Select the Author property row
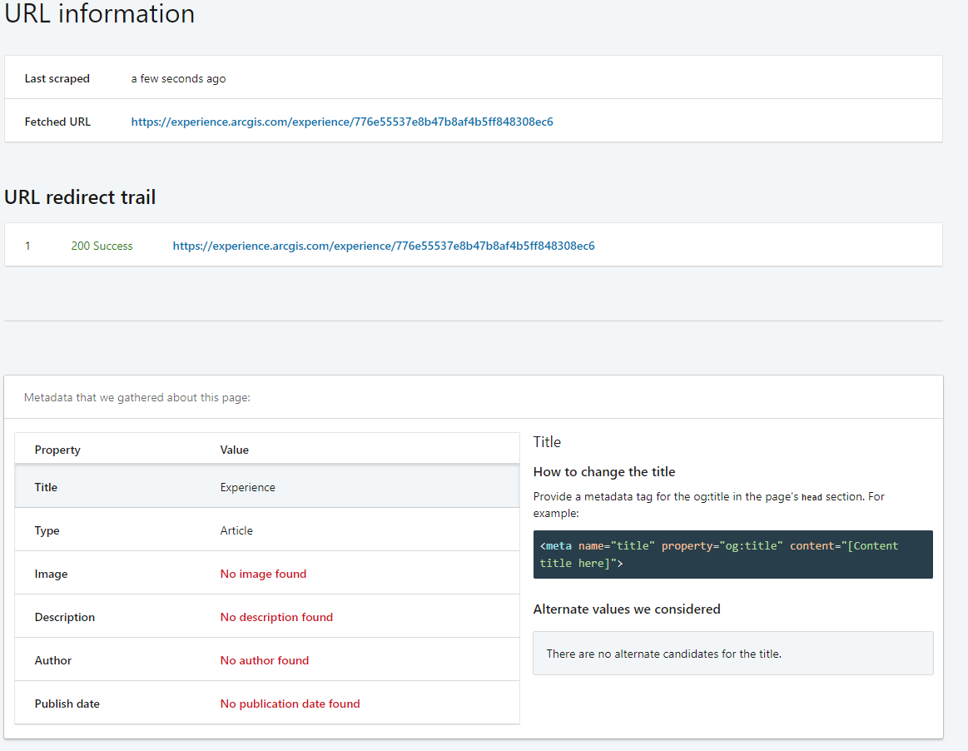Viewport: 968px width, 751px height. click(266, 659)
